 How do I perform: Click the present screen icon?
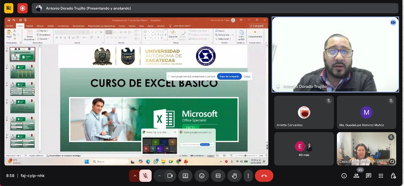pos(186,176)
